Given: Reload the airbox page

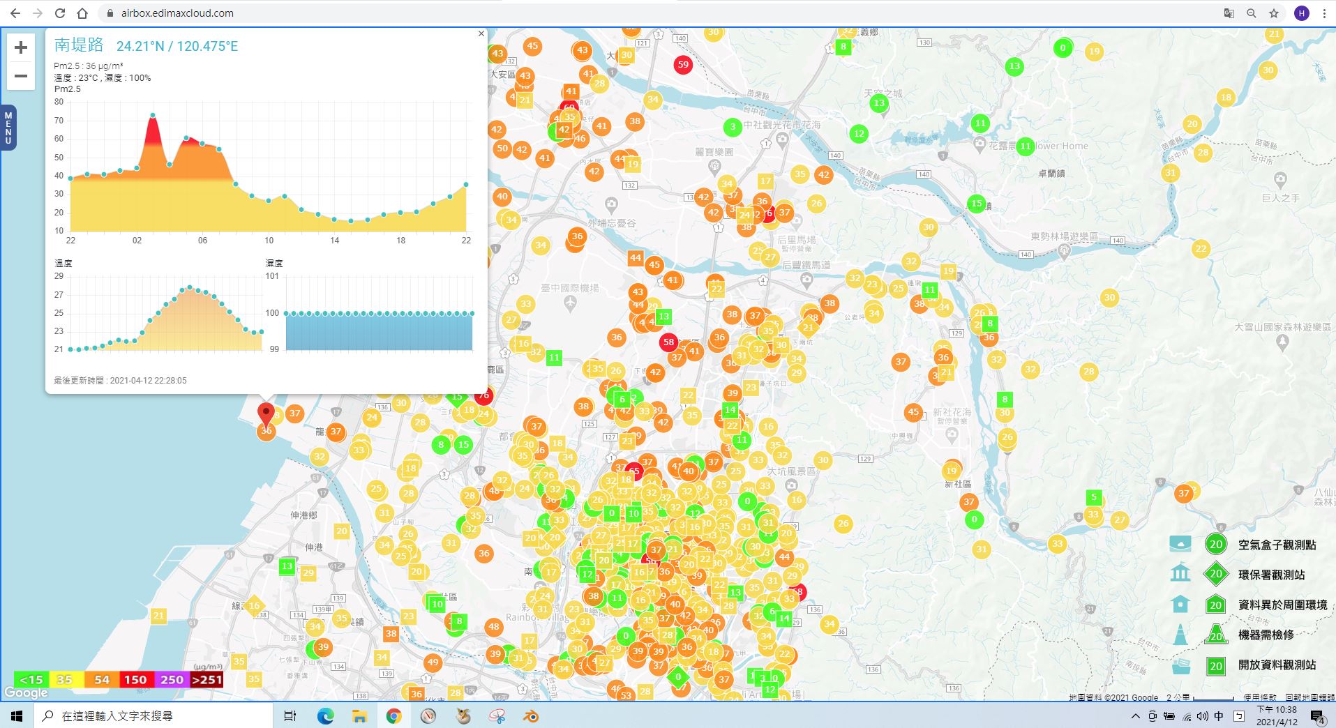Looking at the screenshot, I should (60, 13).
